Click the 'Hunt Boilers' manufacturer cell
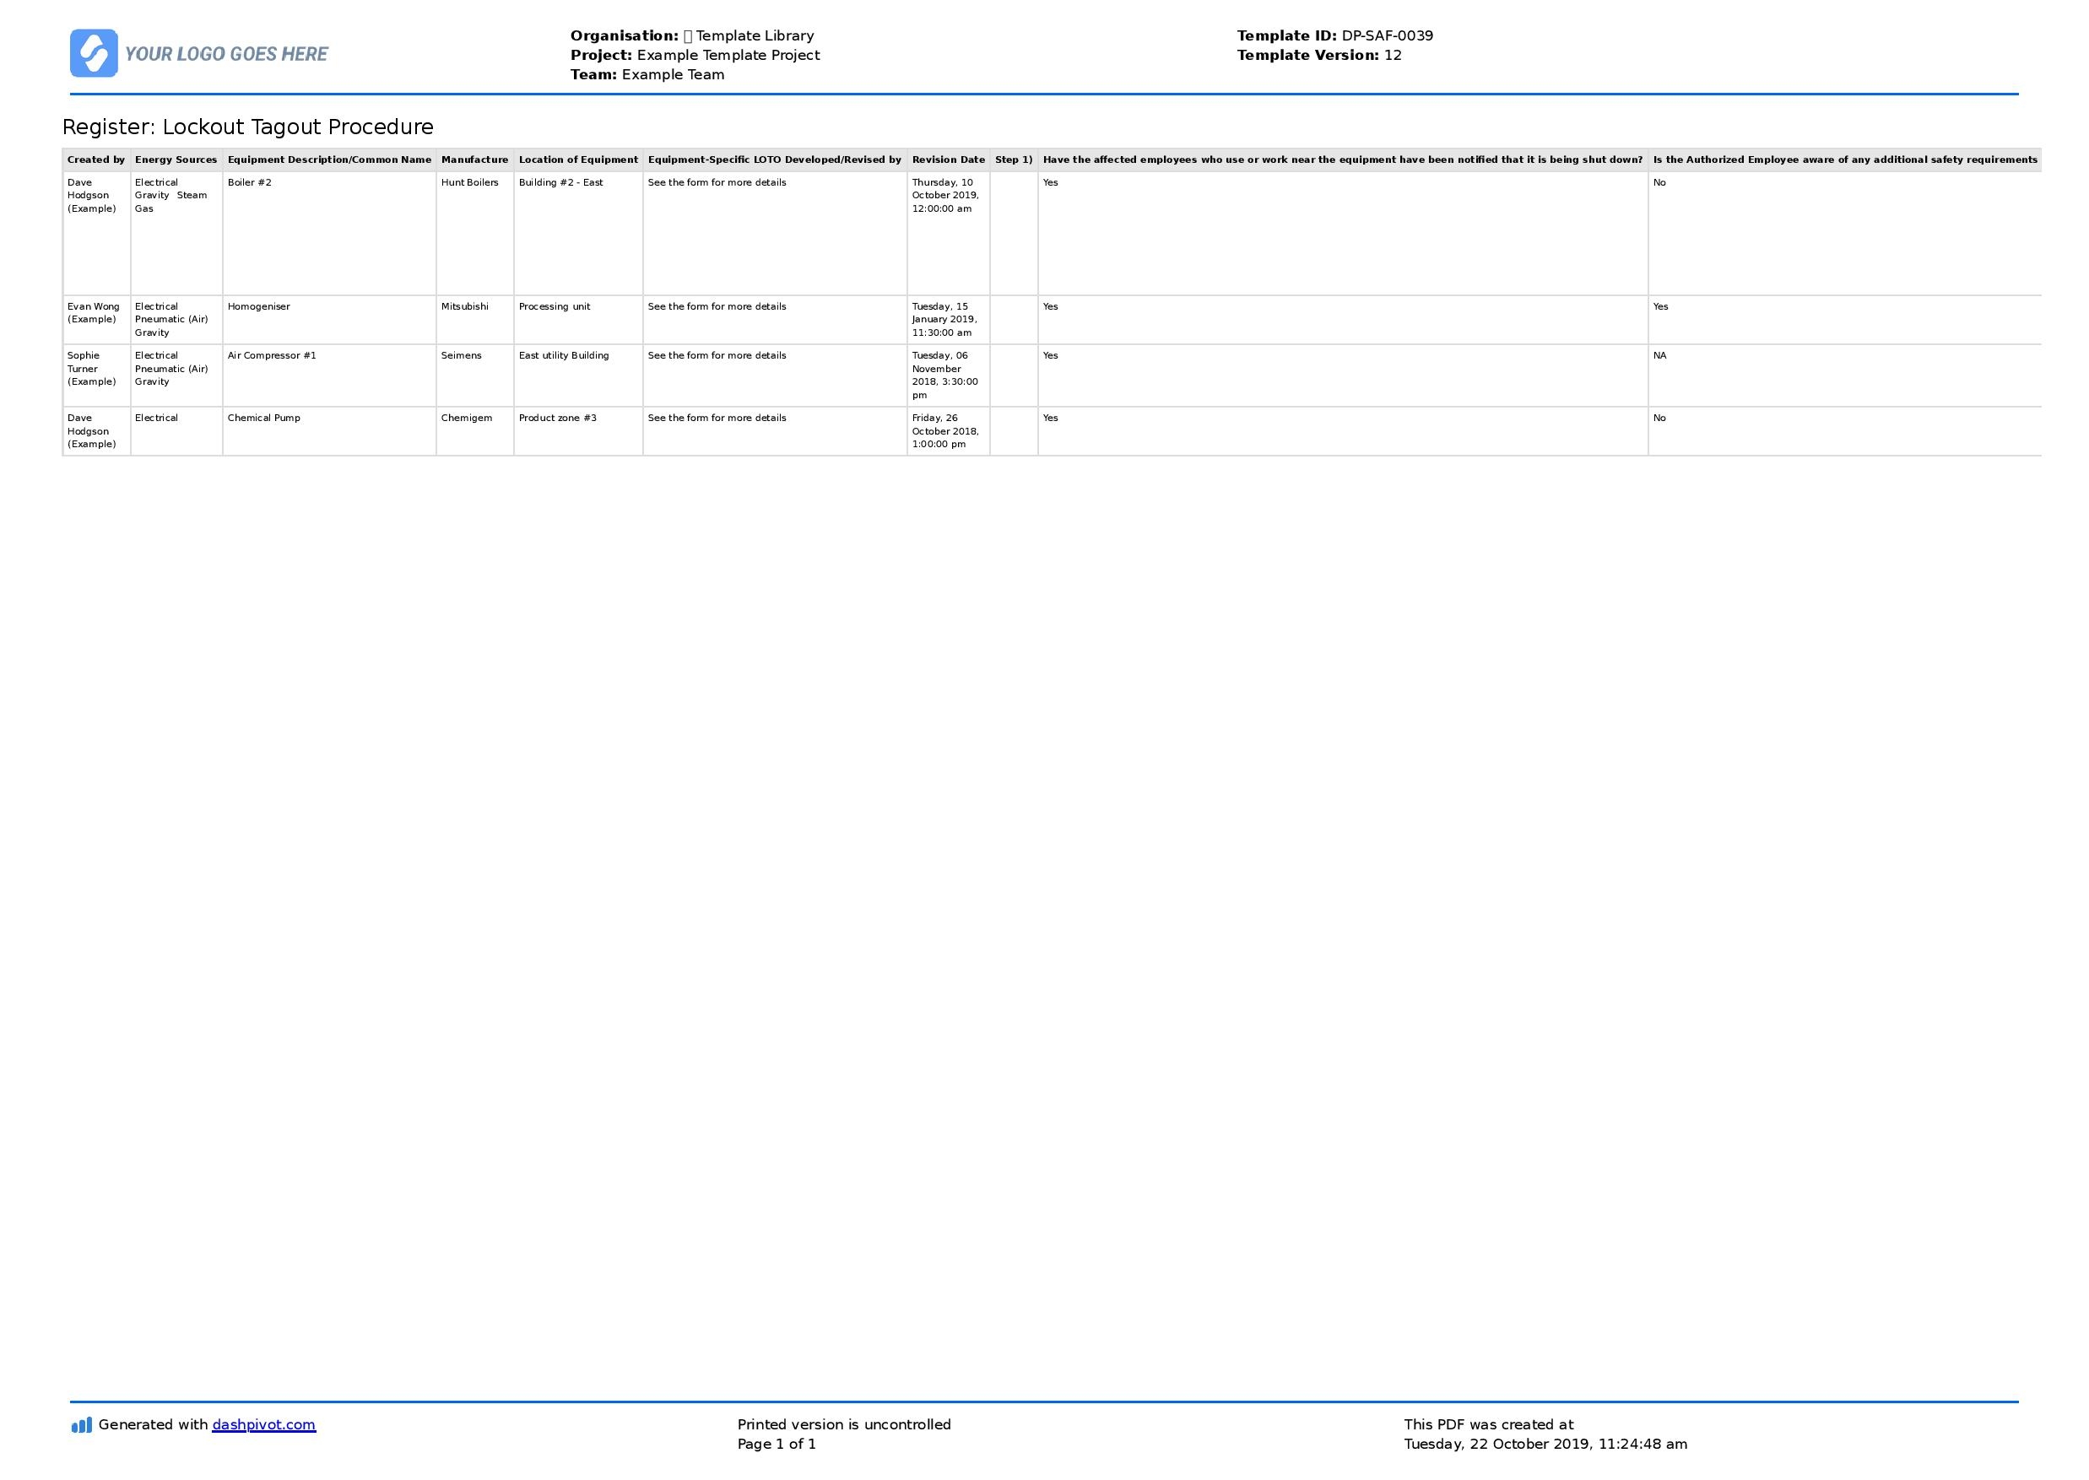This screenshot has height=1480, width=2089. click(469, 182)
